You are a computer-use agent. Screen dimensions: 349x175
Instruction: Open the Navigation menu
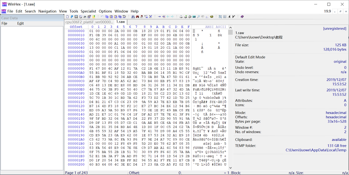click(47, 11)
